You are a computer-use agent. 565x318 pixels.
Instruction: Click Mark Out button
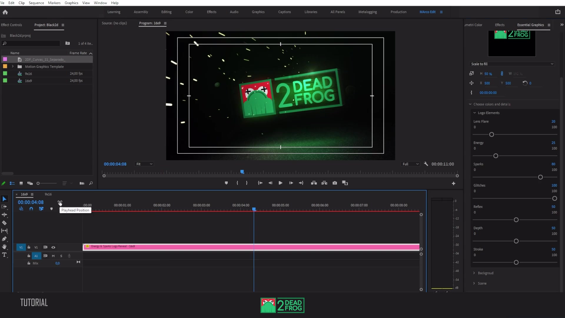click(247, 183)
